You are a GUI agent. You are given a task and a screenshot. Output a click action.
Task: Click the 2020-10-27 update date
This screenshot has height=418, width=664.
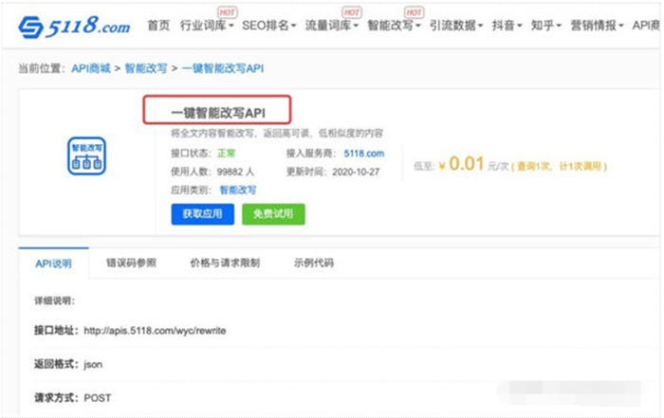[x=356, y=172]
